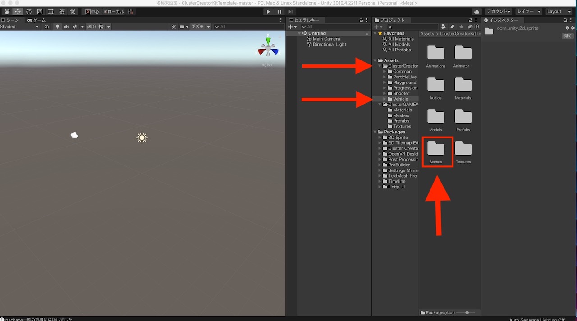The height and width of the screenshot is (321, 577).
Task: Open the custom editor tools wrench icon
Action: (x=73, y=11)
